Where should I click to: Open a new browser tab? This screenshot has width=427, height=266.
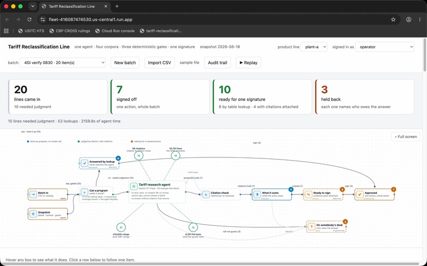click(117, 6)
